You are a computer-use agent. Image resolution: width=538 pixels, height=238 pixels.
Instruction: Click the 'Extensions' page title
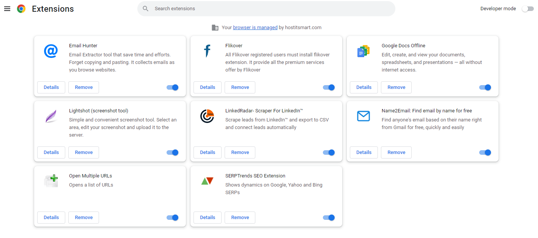53,9
